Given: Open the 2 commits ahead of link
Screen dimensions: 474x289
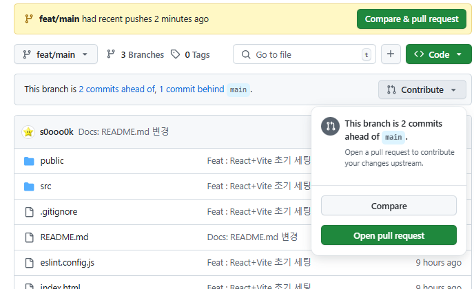Looking at the screenshot, I should [116, 89].
